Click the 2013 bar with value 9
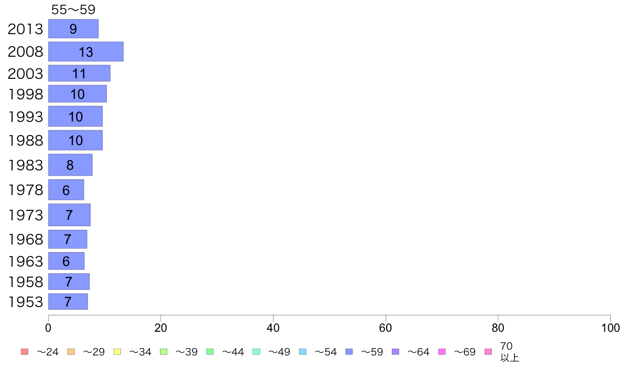 [x=73, y=29]
